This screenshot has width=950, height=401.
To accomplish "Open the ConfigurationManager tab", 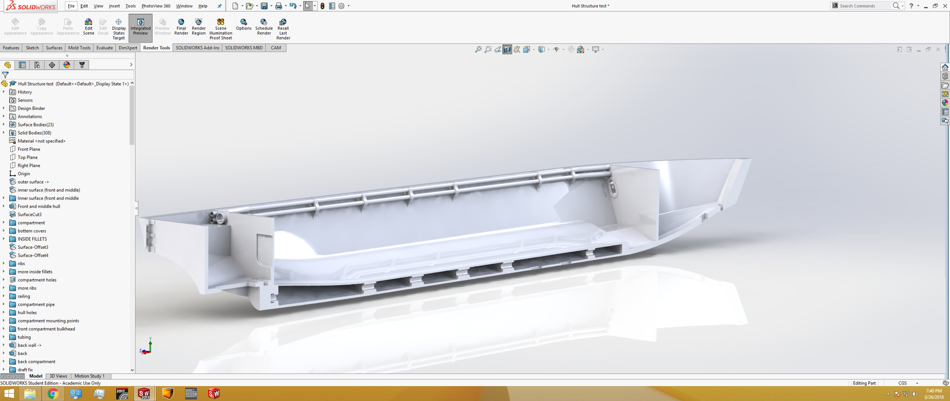I will [x=37, y=65].
